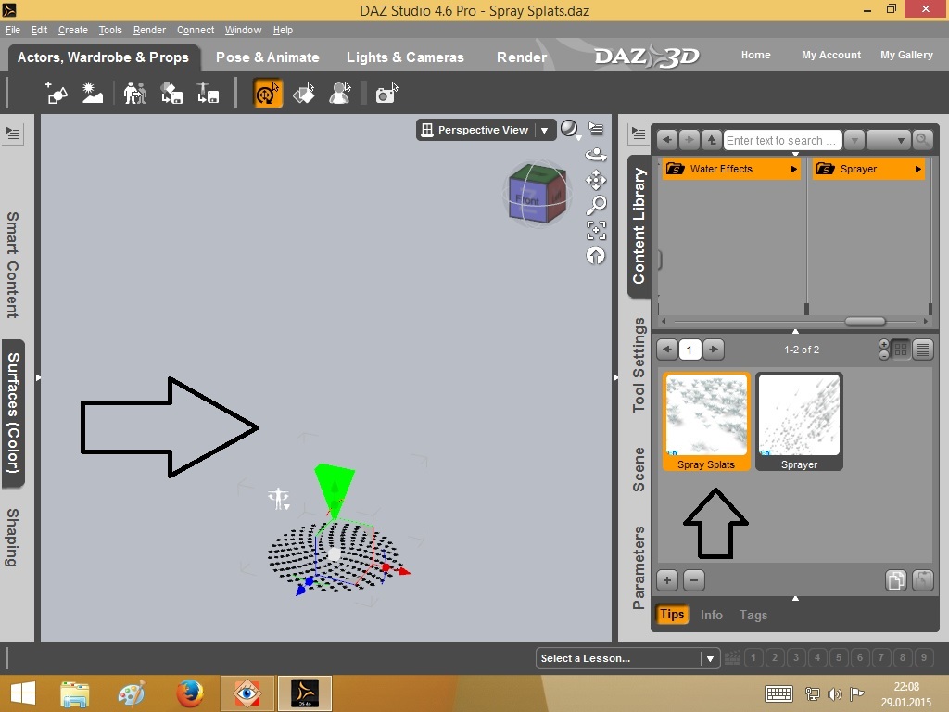
Task: Open the Create menu
Action: point(72,30)
